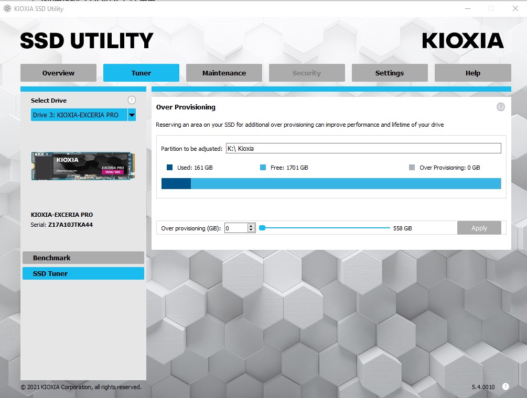The width and height of the screenshot is (527, 398).
Task: Click the Select Drive help icon
Action: [132, 100]
